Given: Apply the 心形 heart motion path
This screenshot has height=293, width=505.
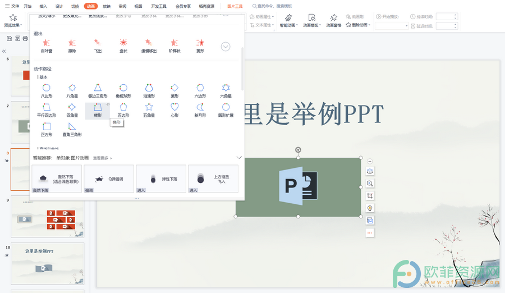Looking at the screenshot, I should pyautogui.click(x=175, y=110).
